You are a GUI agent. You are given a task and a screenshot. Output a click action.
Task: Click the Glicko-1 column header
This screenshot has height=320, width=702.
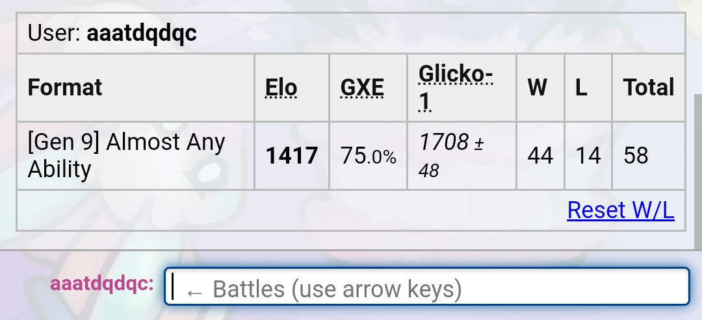(456, 88)
